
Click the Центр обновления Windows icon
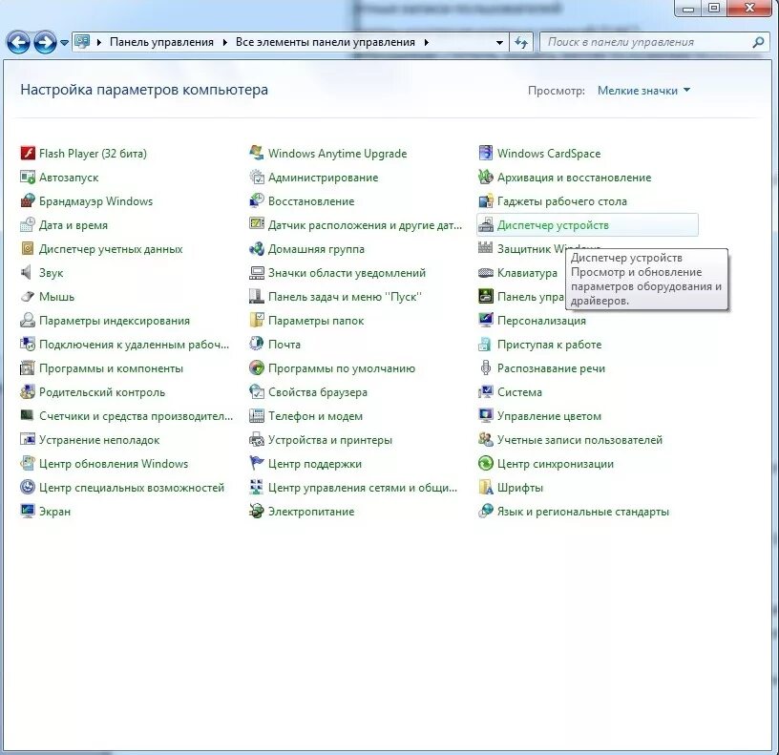click(28, 463)
